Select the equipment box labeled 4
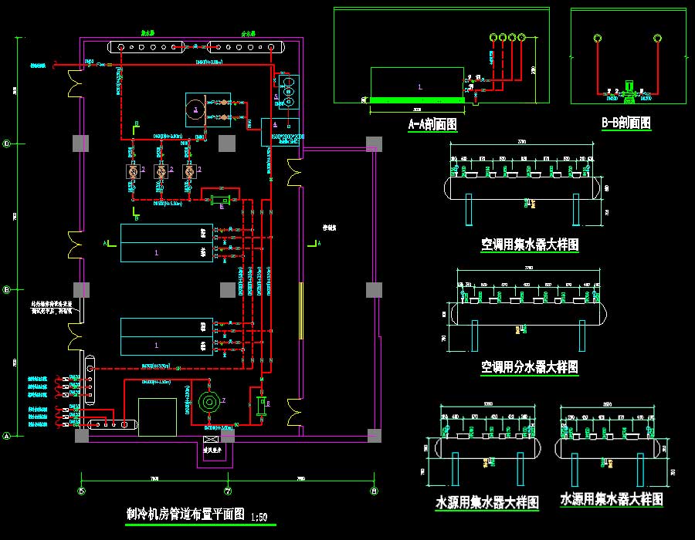 pyautogui.click(x=280, y=132)
